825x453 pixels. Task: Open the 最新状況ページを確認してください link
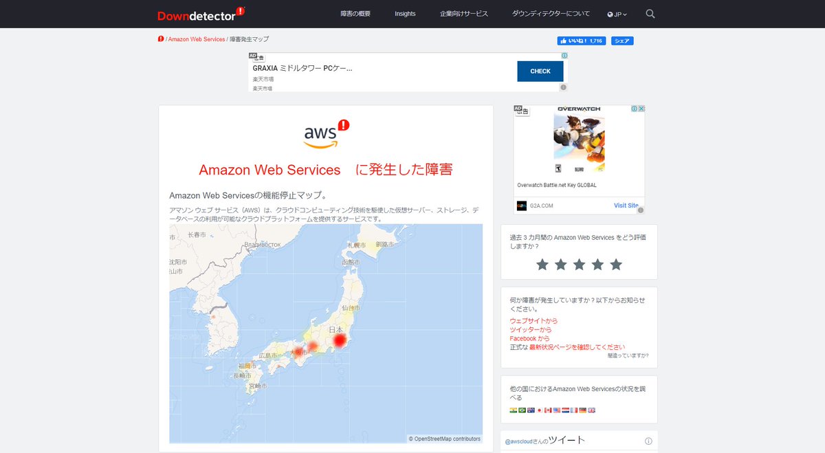(577, 348)
